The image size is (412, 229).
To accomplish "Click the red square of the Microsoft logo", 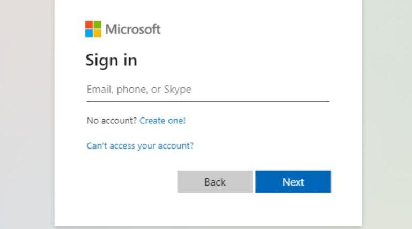I will [x=89, y=25].
